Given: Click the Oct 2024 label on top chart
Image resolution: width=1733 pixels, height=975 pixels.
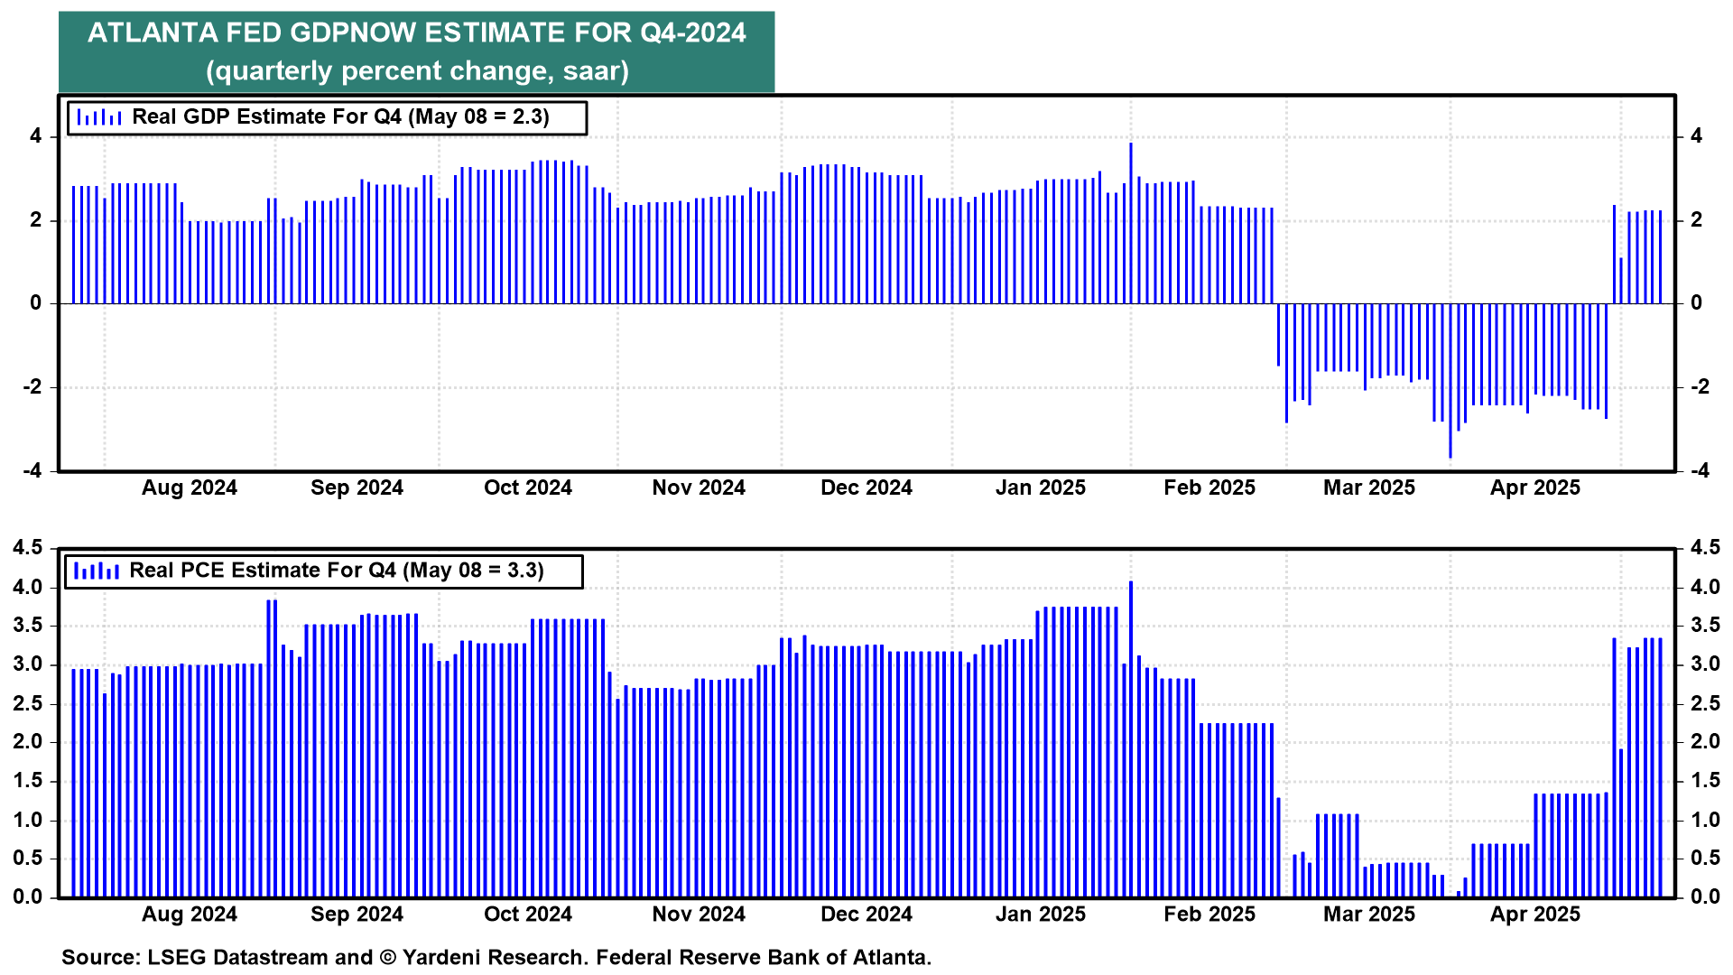Looking at the screenshot, I should 527,487.
